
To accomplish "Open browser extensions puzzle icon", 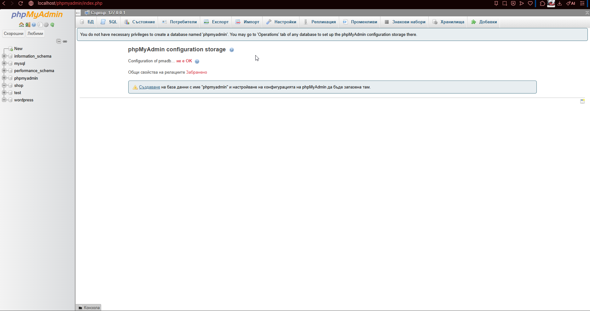I will coord(542,3).
